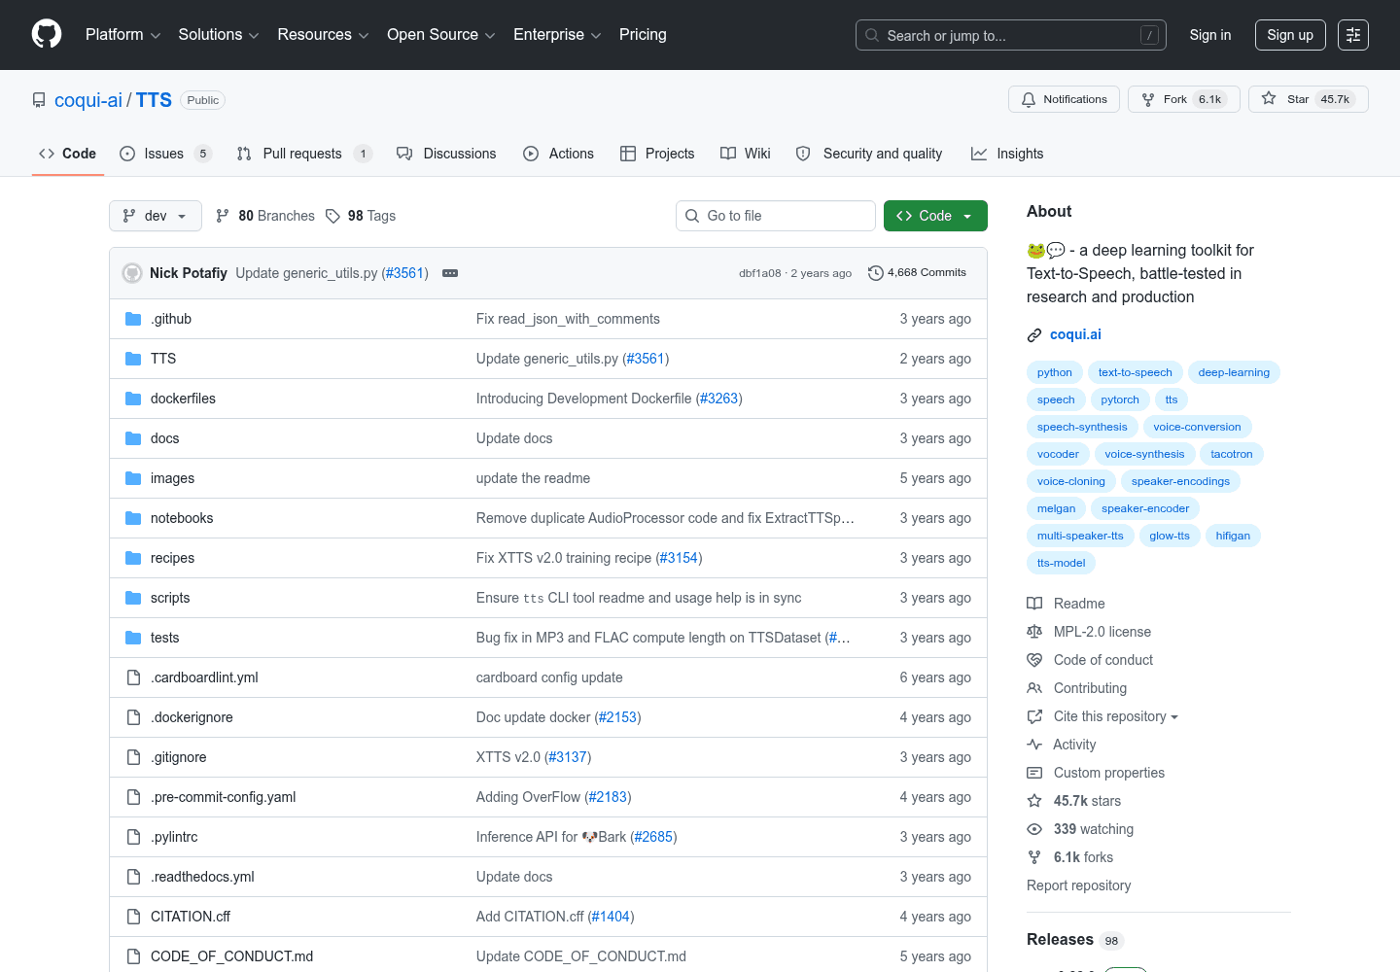Click Nick Potafiy's avatar
The image size is (1400, 972).
click(x=132, y=273)
